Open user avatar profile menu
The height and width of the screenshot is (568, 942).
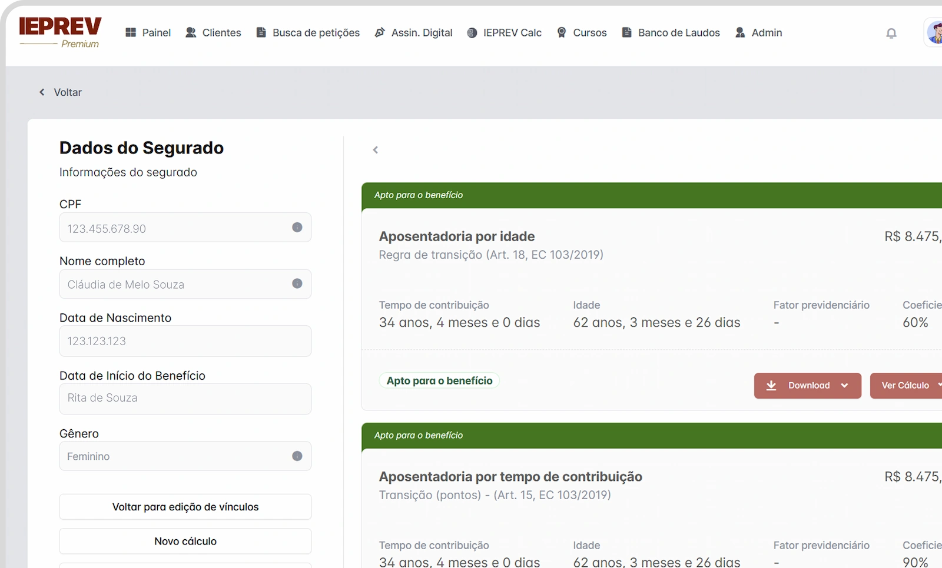pos(934,32)
